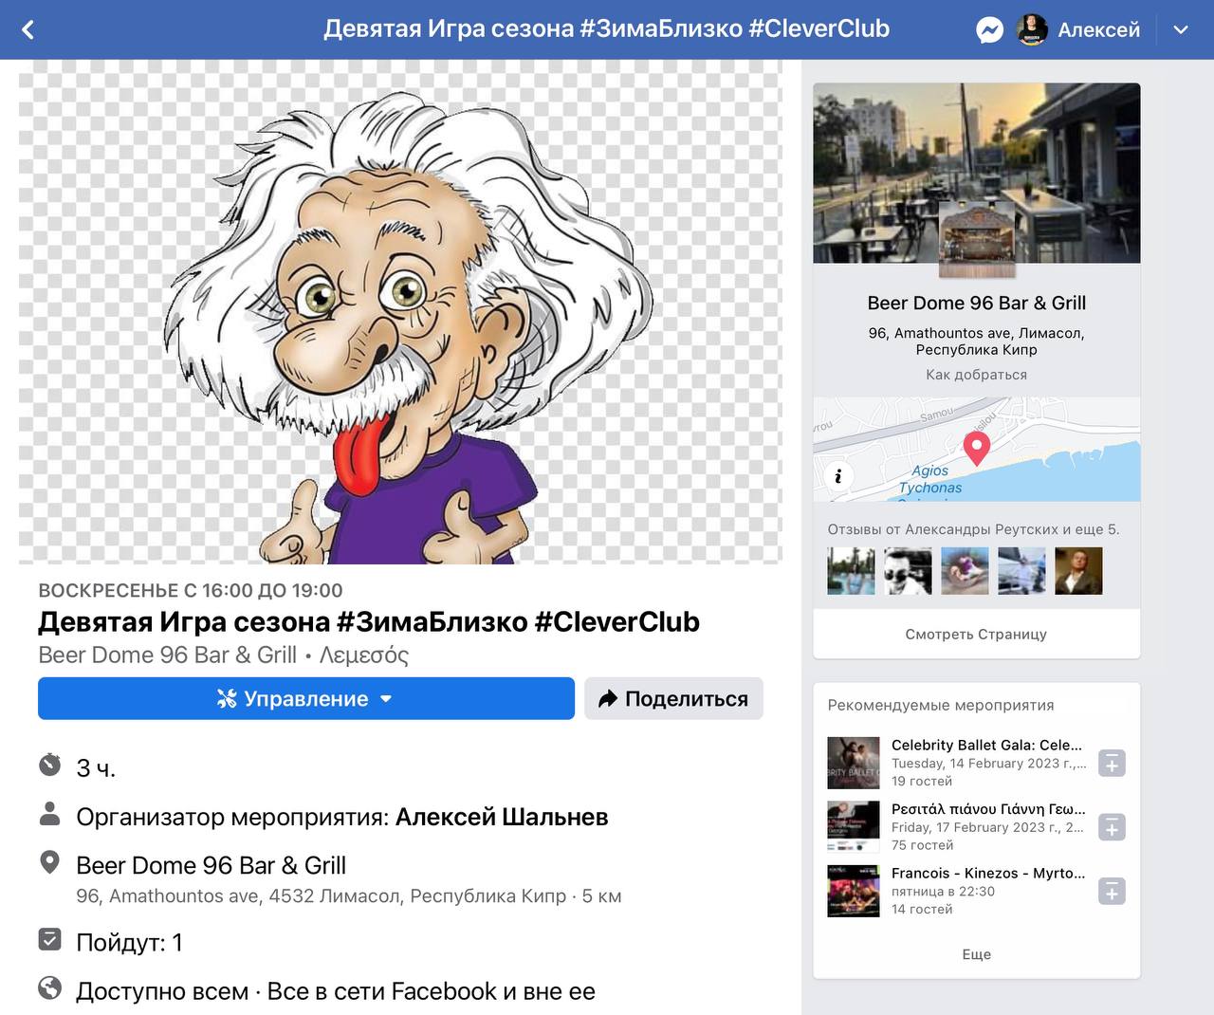Click the red map location pin

point(976,447)
